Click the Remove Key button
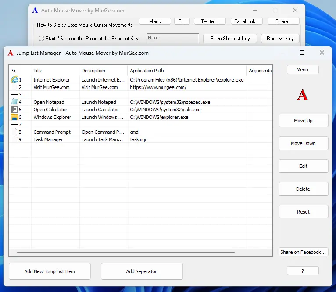Screen dimensions: 336x292 (280, 38)
